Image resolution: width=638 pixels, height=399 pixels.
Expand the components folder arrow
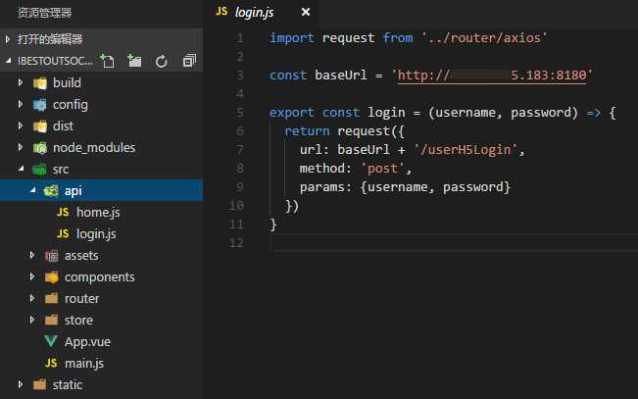(x=31, y=276)
